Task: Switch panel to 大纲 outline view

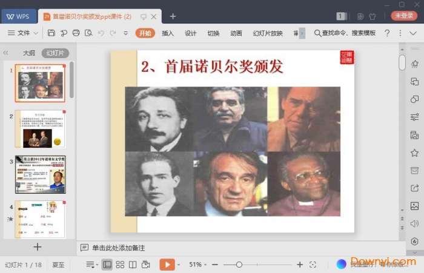Action: pos(29,53)
